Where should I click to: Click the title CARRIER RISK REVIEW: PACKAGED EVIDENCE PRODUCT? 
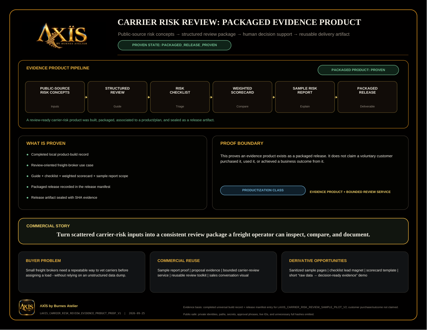click(239, 22)
